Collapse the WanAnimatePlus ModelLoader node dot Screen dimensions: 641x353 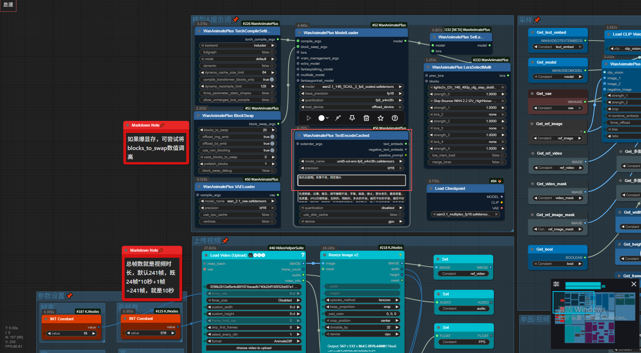pos(299,33)
